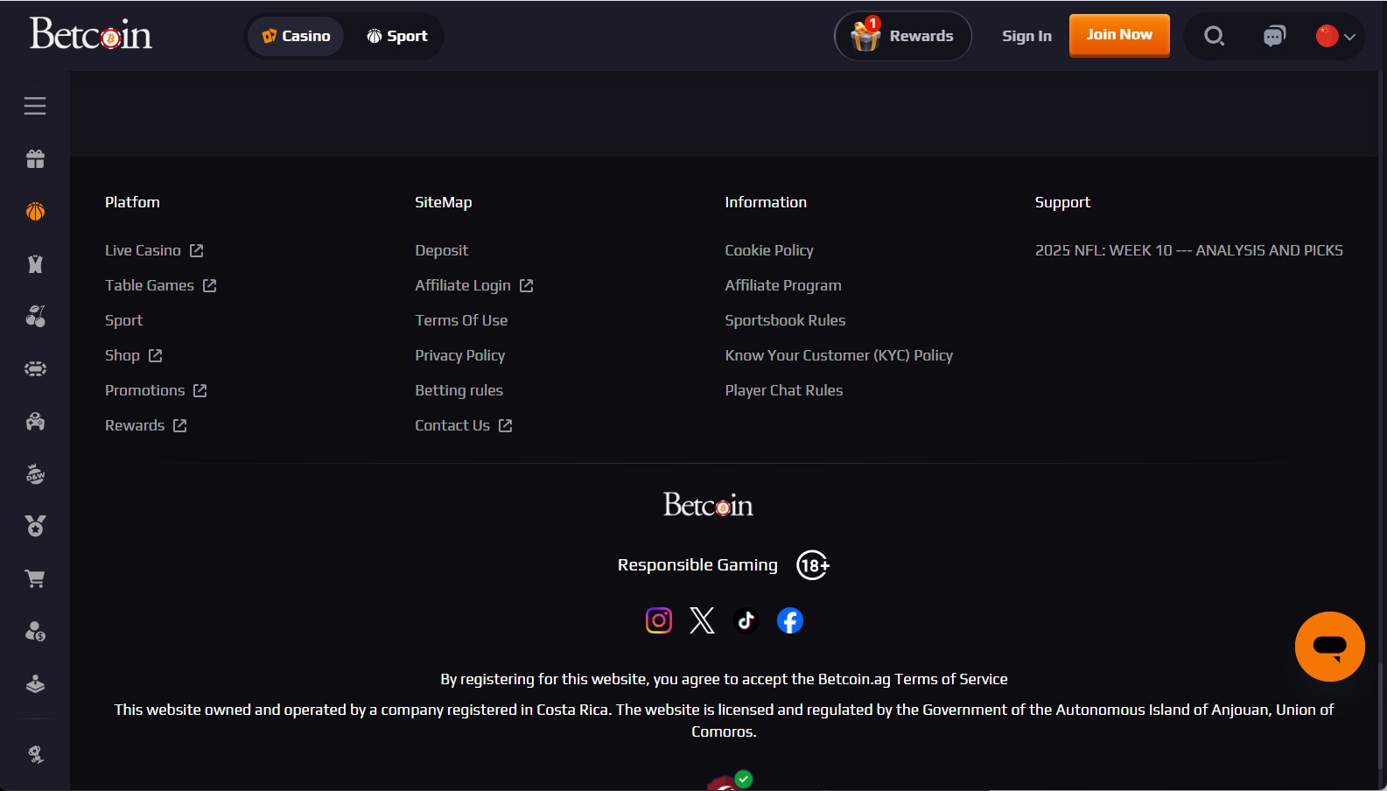
Task: Click the Join Now button
Action: [x=1119, y=35]
